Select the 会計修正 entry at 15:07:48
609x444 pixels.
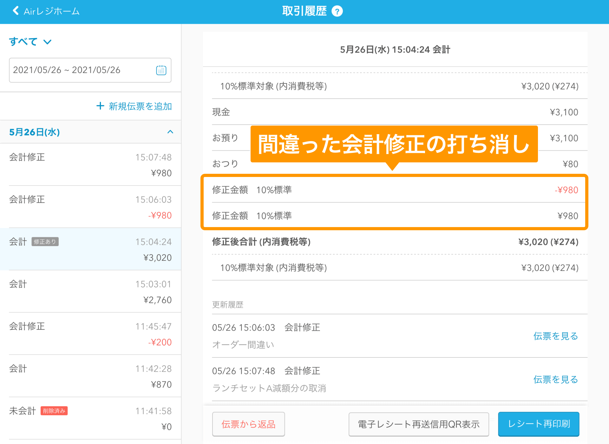(90, 165)
